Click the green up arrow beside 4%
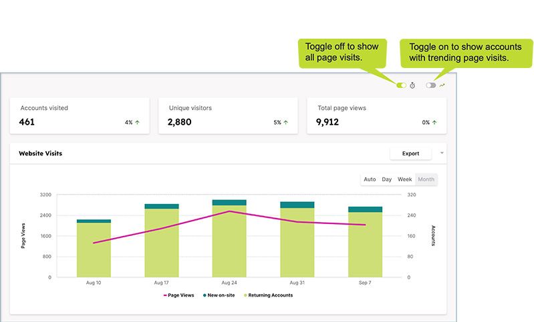Screen dimensions: 534x322 tap(137, 122)
